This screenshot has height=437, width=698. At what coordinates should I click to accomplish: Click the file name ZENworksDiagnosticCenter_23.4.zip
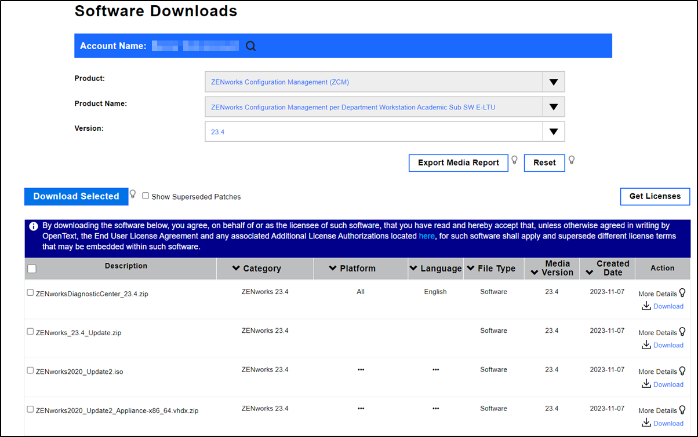coord(92,294)
